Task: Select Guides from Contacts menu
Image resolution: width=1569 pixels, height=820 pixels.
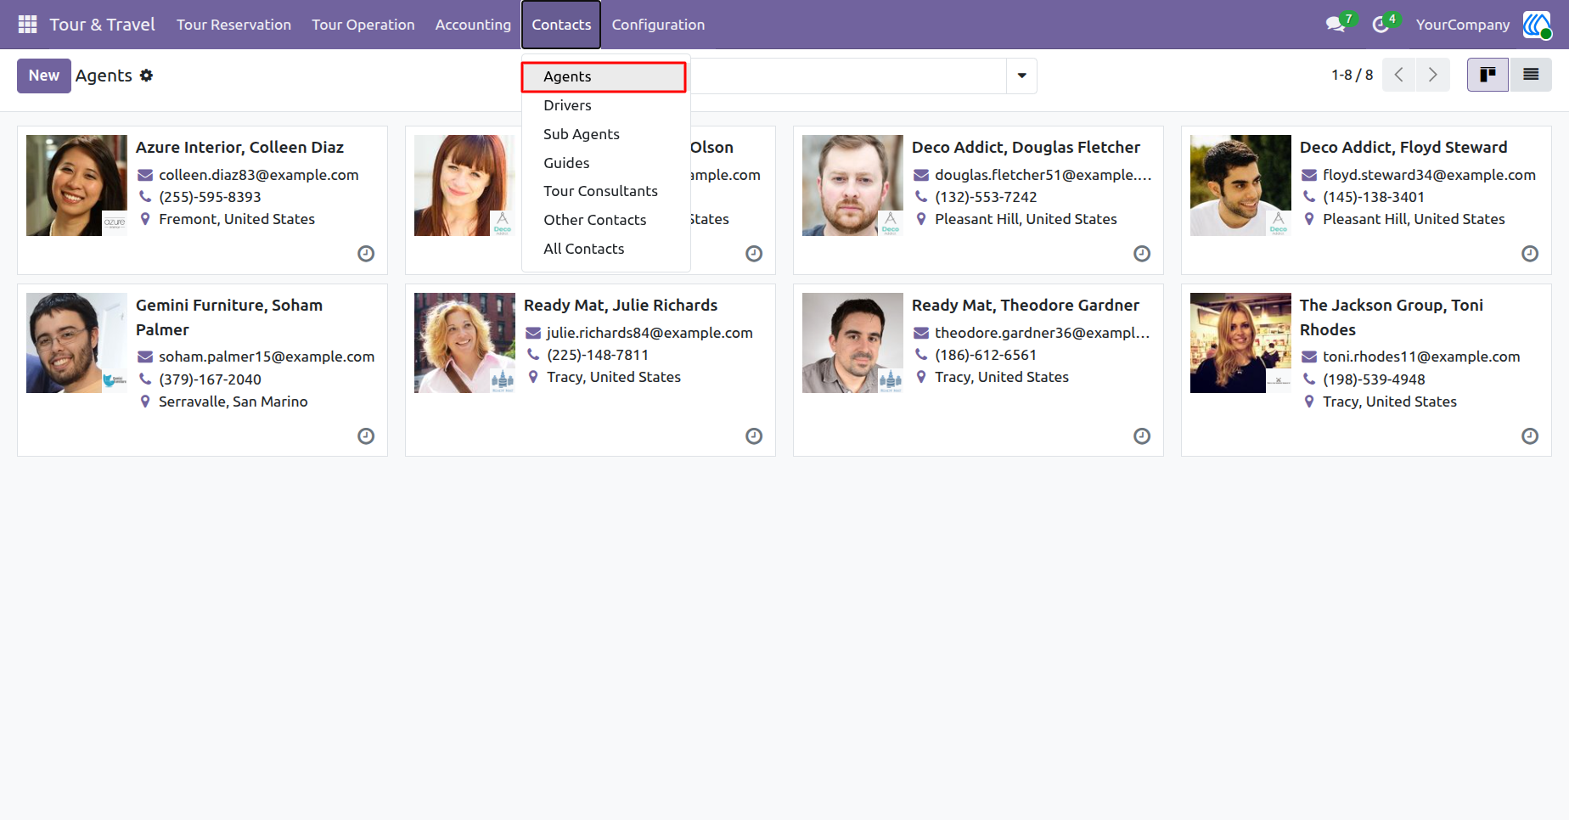Action: [x=605, y=163]
